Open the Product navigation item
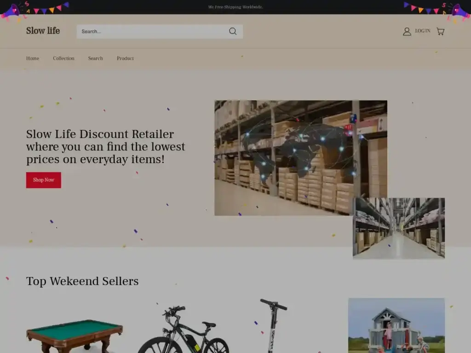This screenshot has height=353, width=471. click(x=125, y=58)
